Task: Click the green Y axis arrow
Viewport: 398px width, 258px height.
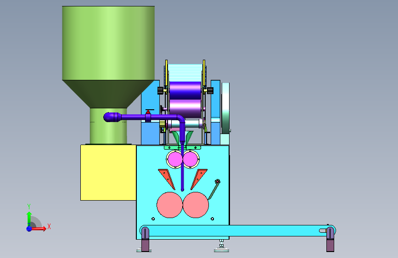Action: point(29,219)
